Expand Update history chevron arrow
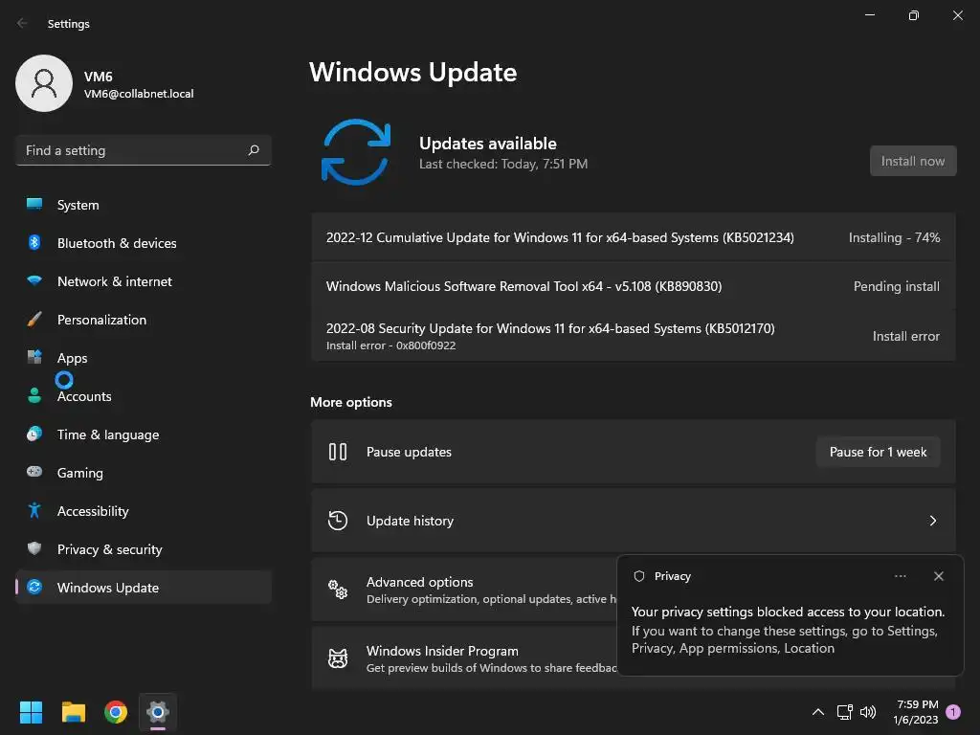This screenshot has height=735, width=980. (x=932, y=521)
